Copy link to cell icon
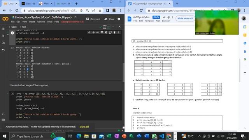The width and height of the screenshot is (249, 140). tap(98, 32)
